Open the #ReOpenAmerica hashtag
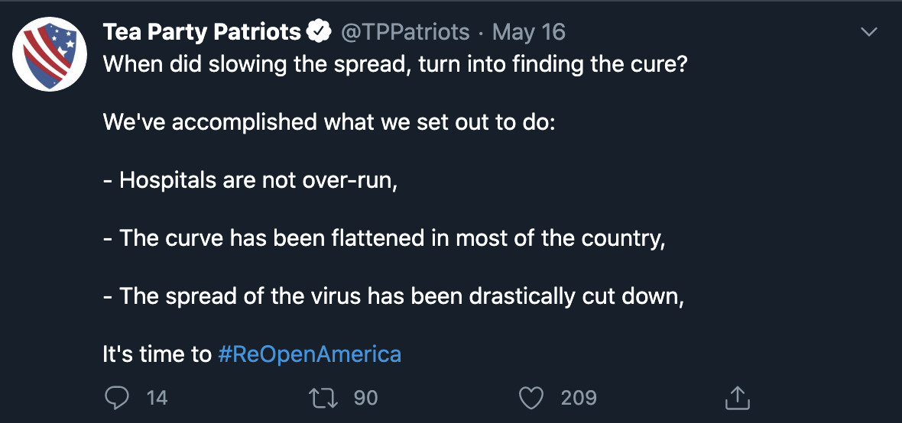 [310, 354]
